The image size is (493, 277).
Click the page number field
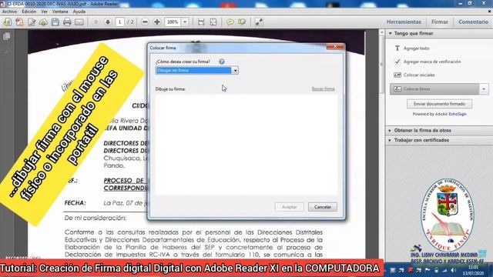click(x=119, y=22)
